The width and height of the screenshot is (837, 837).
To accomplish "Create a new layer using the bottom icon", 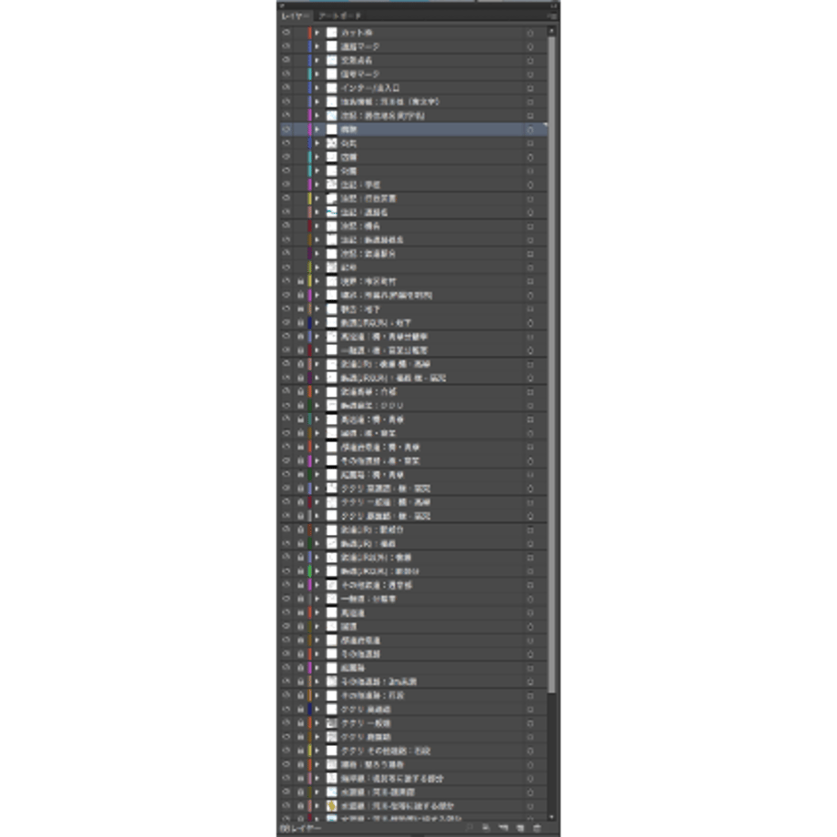I will click(520, 828).
